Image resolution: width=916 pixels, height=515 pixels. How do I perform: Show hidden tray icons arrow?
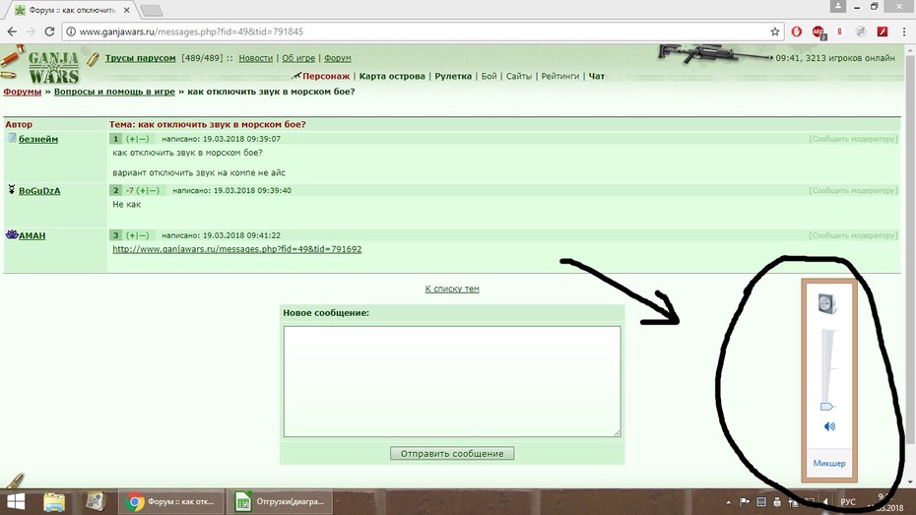coord(728,502)
